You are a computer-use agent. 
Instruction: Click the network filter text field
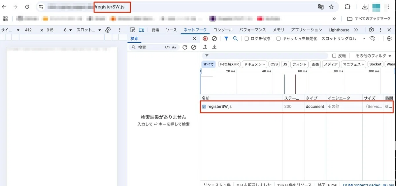265,56
